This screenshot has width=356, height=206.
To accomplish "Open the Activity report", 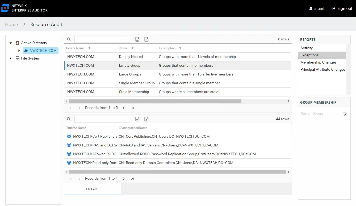I will tap(322, 48).
